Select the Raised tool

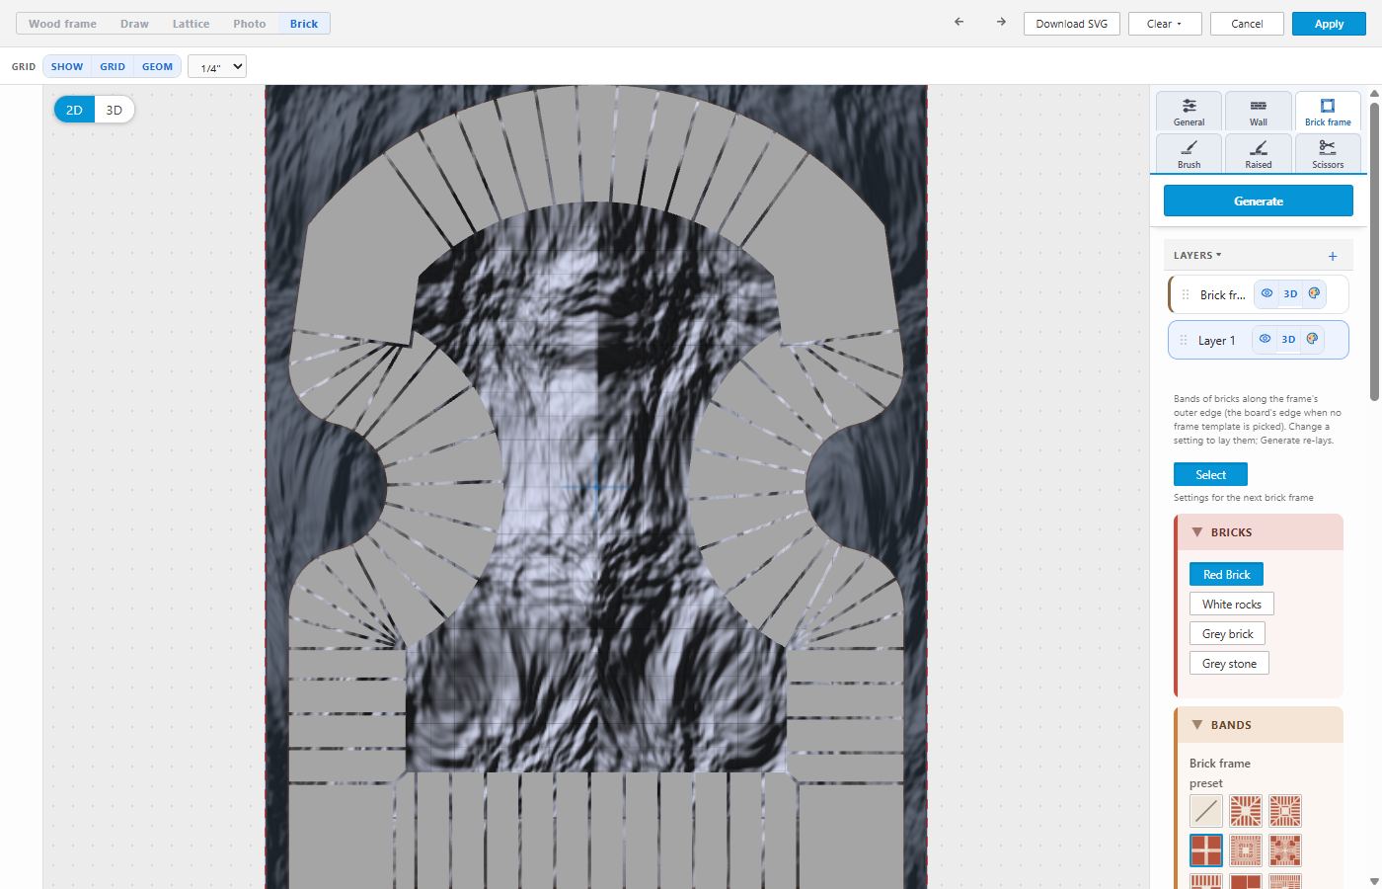point(1259,153)
